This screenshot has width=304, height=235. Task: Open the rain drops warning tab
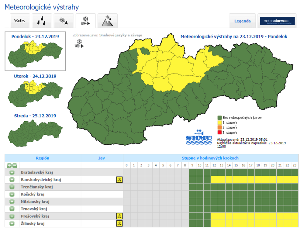click(42, 21)
